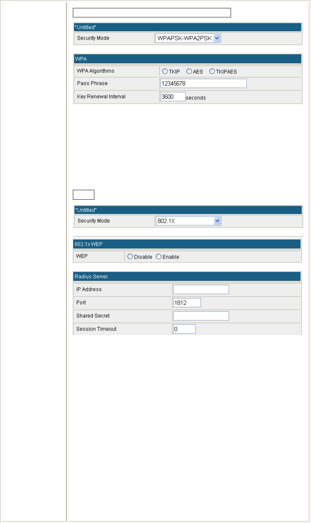This screenshot has height=523, width=311.
Task: Click the Port field showing 1812
Action: pos(187,303)
